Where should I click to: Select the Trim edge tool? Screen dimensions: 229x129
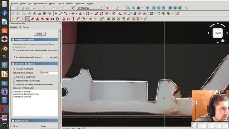point(125,14)
